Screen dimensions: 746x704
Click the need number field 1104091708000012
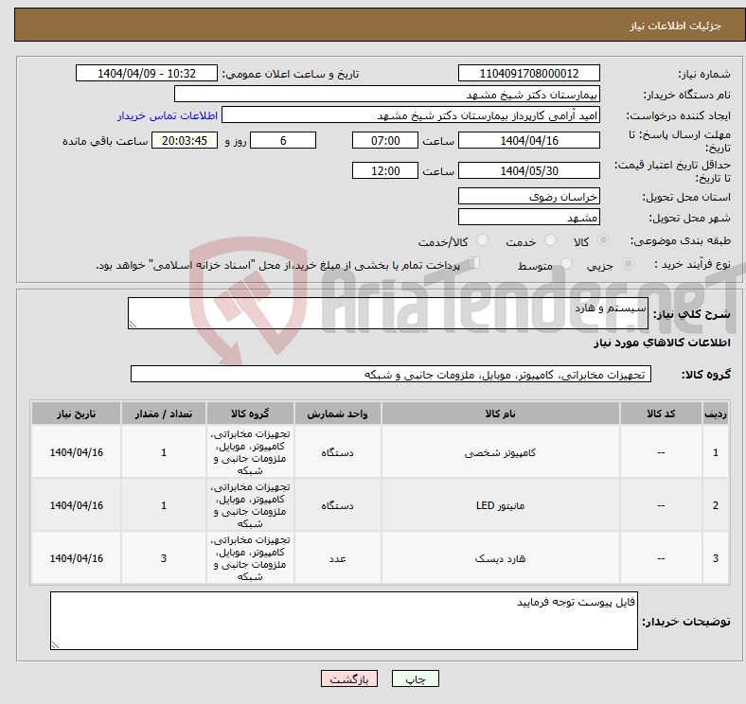[529, 73]
